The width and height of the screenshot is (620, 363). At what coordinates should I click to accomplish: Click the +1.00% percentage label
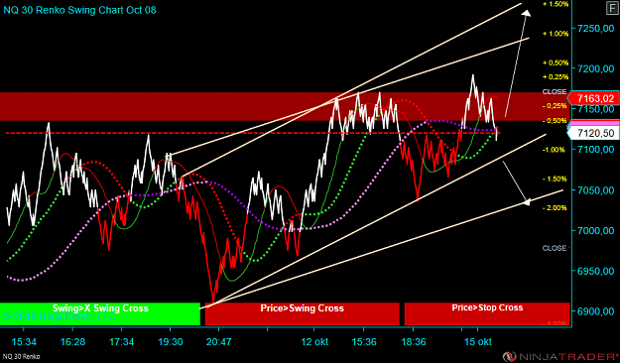point(556,34)
